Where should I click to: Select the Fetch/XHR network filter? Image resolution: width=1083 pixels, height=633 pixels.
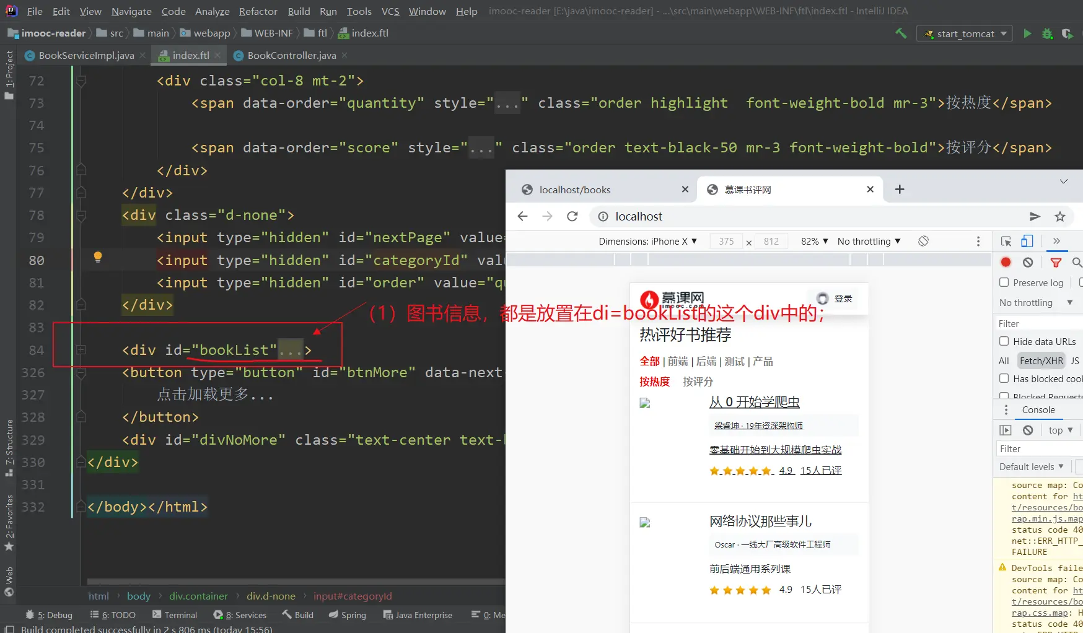pyautogui.click(x=1041, y=361)
